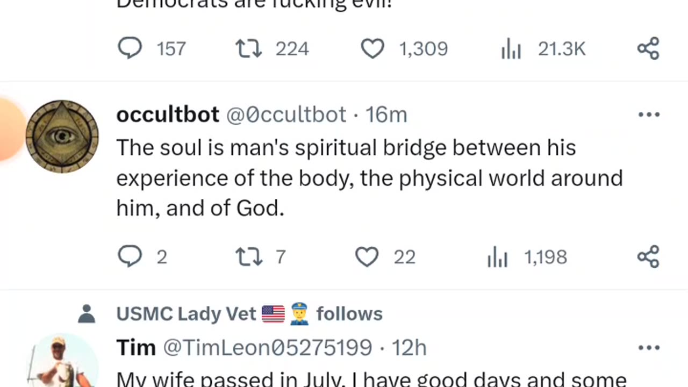Share the occultbot tweet
The height and width of the screenshot is (387, 688).
click(x=648, y=257)
